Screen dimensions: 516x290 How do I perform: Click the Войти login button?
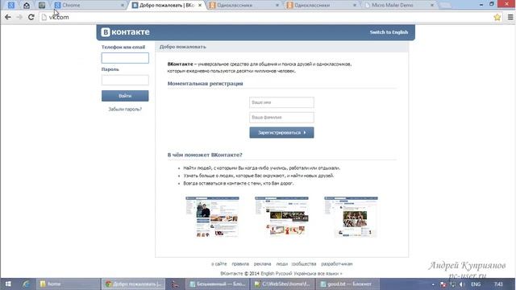(125, 96)
